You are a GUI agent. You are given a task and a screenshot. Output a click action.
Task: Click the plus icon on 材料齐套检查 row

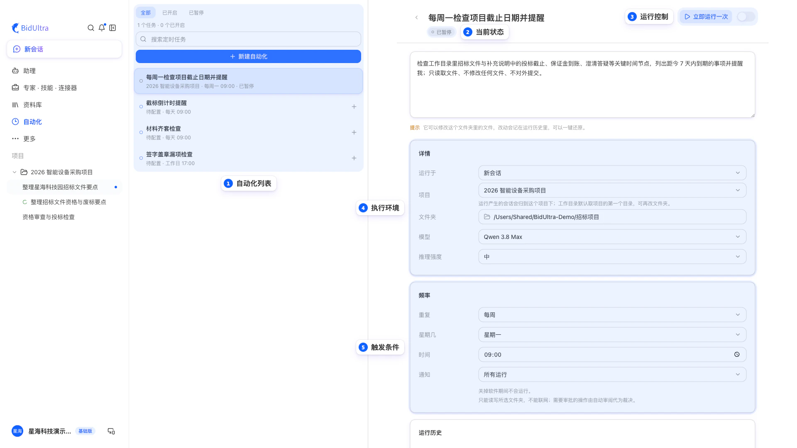point(354,132)
